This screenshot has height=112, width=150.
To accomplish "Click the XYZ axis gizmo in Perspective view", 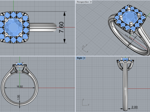I will pyautogui.click(x=85, y=48).
